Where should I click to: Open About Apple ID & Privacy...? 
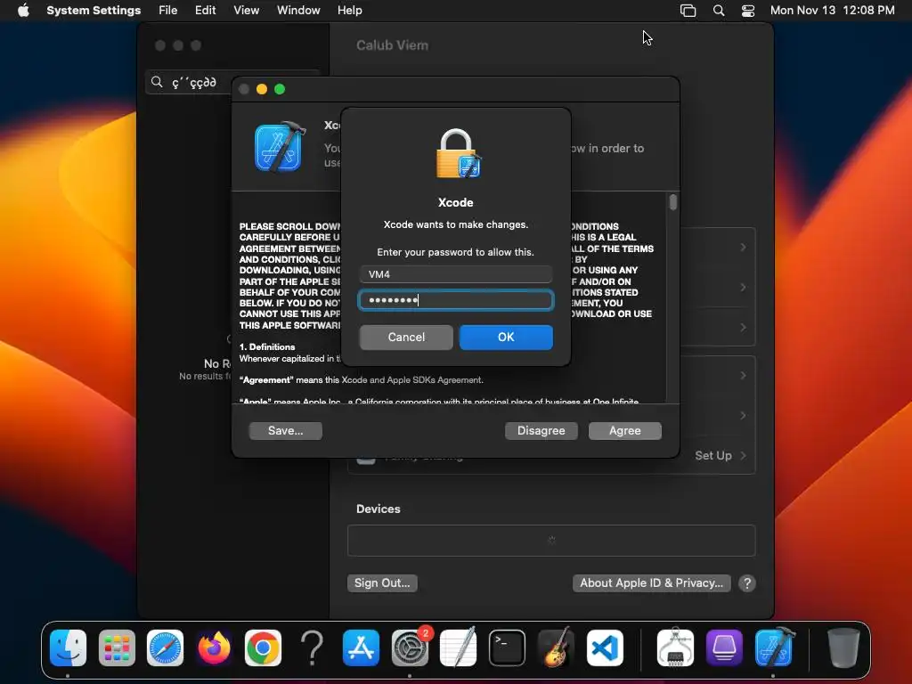(651, 583)
